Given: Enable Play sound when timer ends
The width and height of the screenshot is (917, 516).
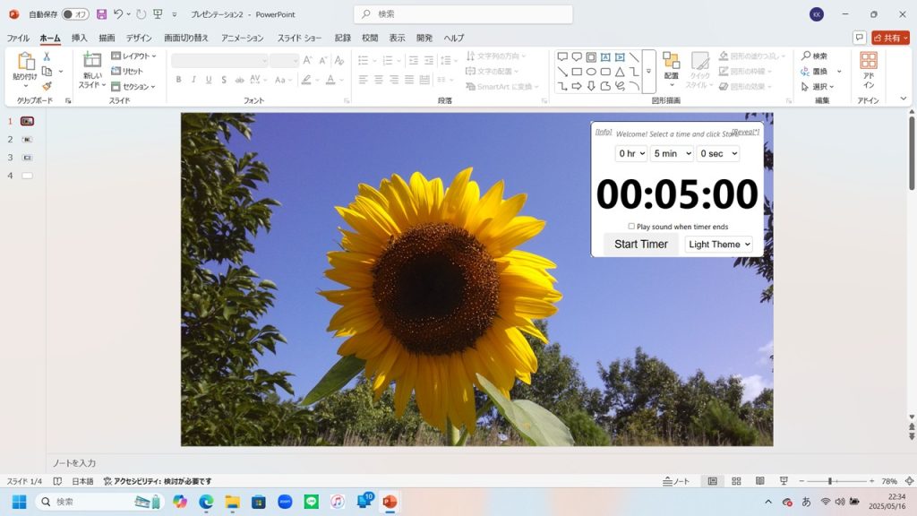Looking at the screenshot, I should coord(631,227).
